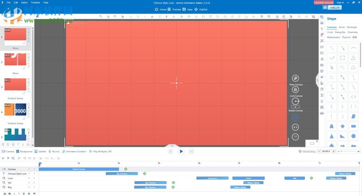This screenshot has width=362, height=196.
Task: Select the parallelogram shape
Action: (353, 117)
